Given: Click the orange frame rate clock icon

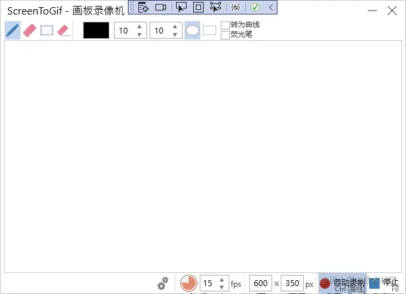Looking at the screenshot, I should [x=188, y=283].
